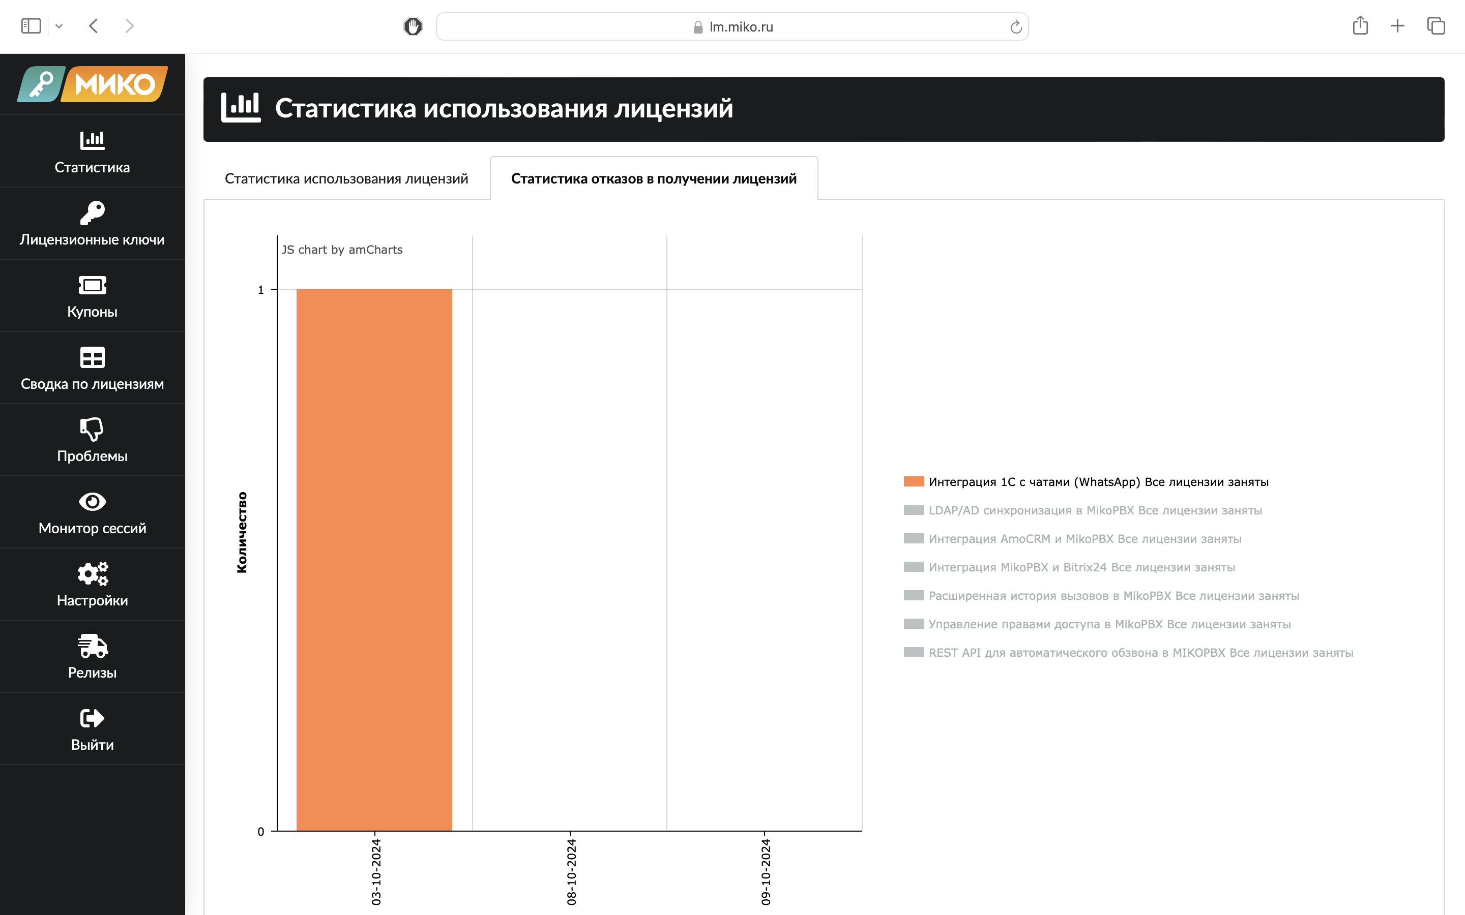Open the Сводка по лицензиям menu label
Viewport: 1465px width, 915px height.
pyautogui.click(x=92, y=384)
